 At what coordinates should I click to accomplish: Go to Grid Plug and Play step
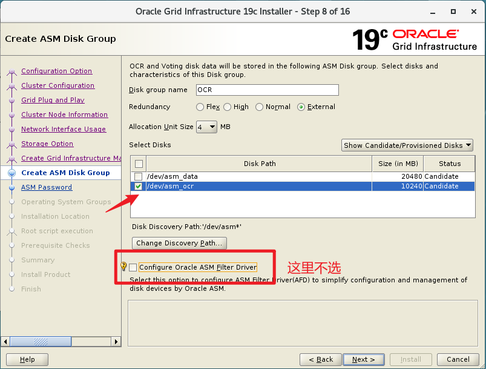click(x=53, y=100)
